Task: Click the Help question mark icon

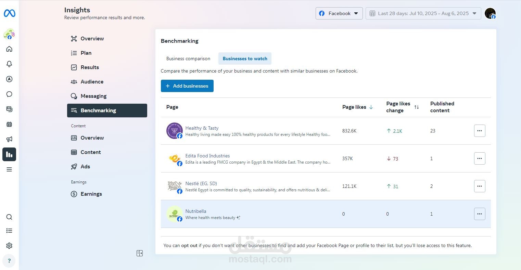Action: point(9,261)
